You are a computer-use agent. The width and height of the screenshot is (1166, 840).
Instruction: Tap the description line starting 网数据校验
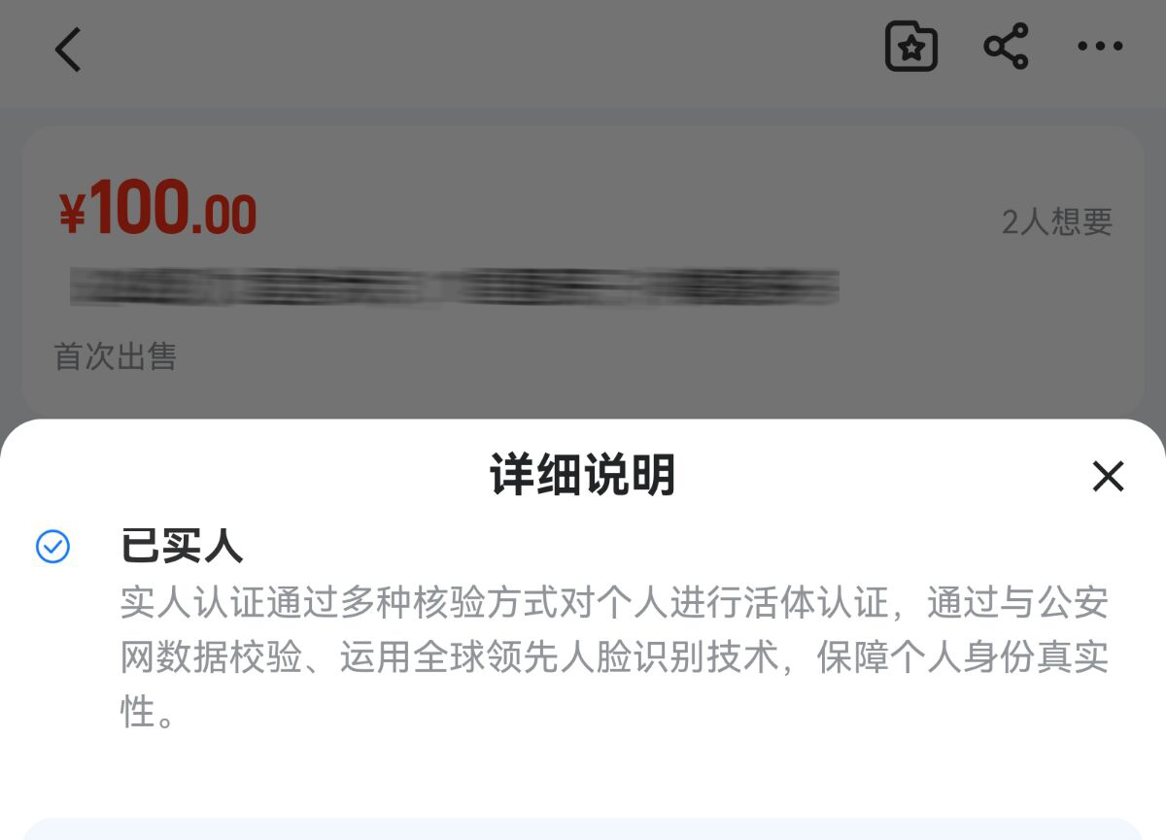click(x=614, y=657)
